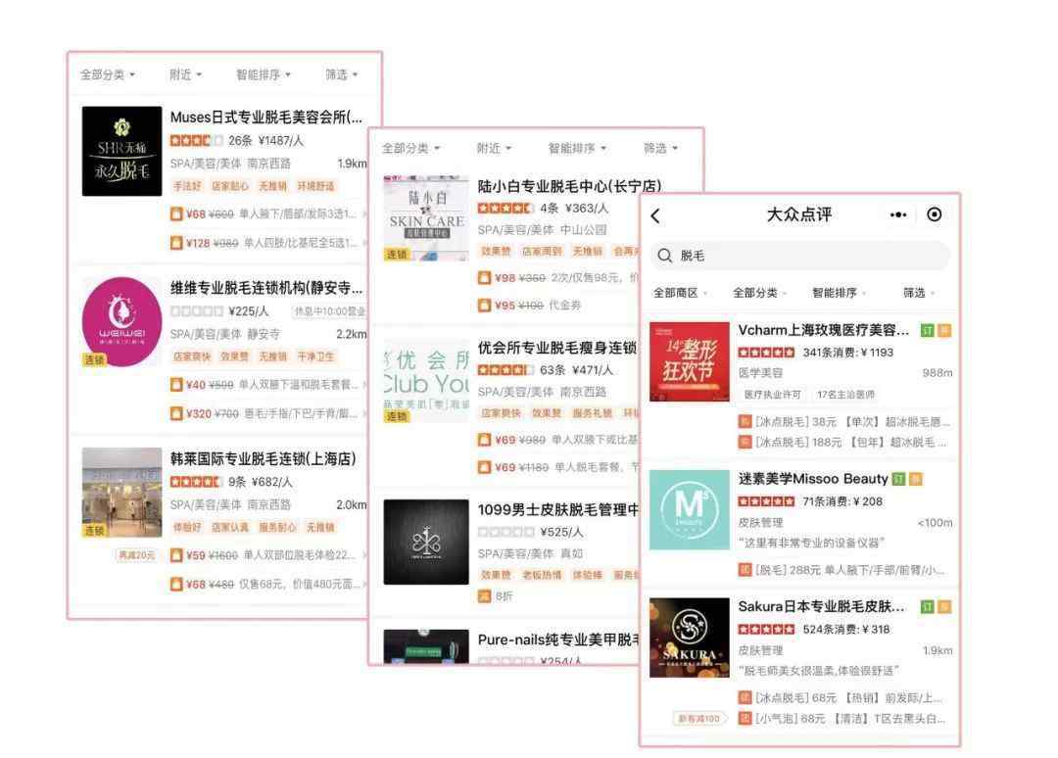This screenshot has width=1058, height=758.
Task: Open Vcharm red 整形狂欢节 thumbnail
Action: [690, 361]
